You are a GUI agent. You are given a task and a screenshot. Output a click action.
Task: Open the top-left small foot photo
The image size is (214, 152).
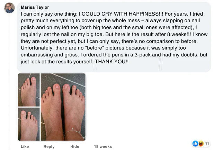click(x=29, y=90)
